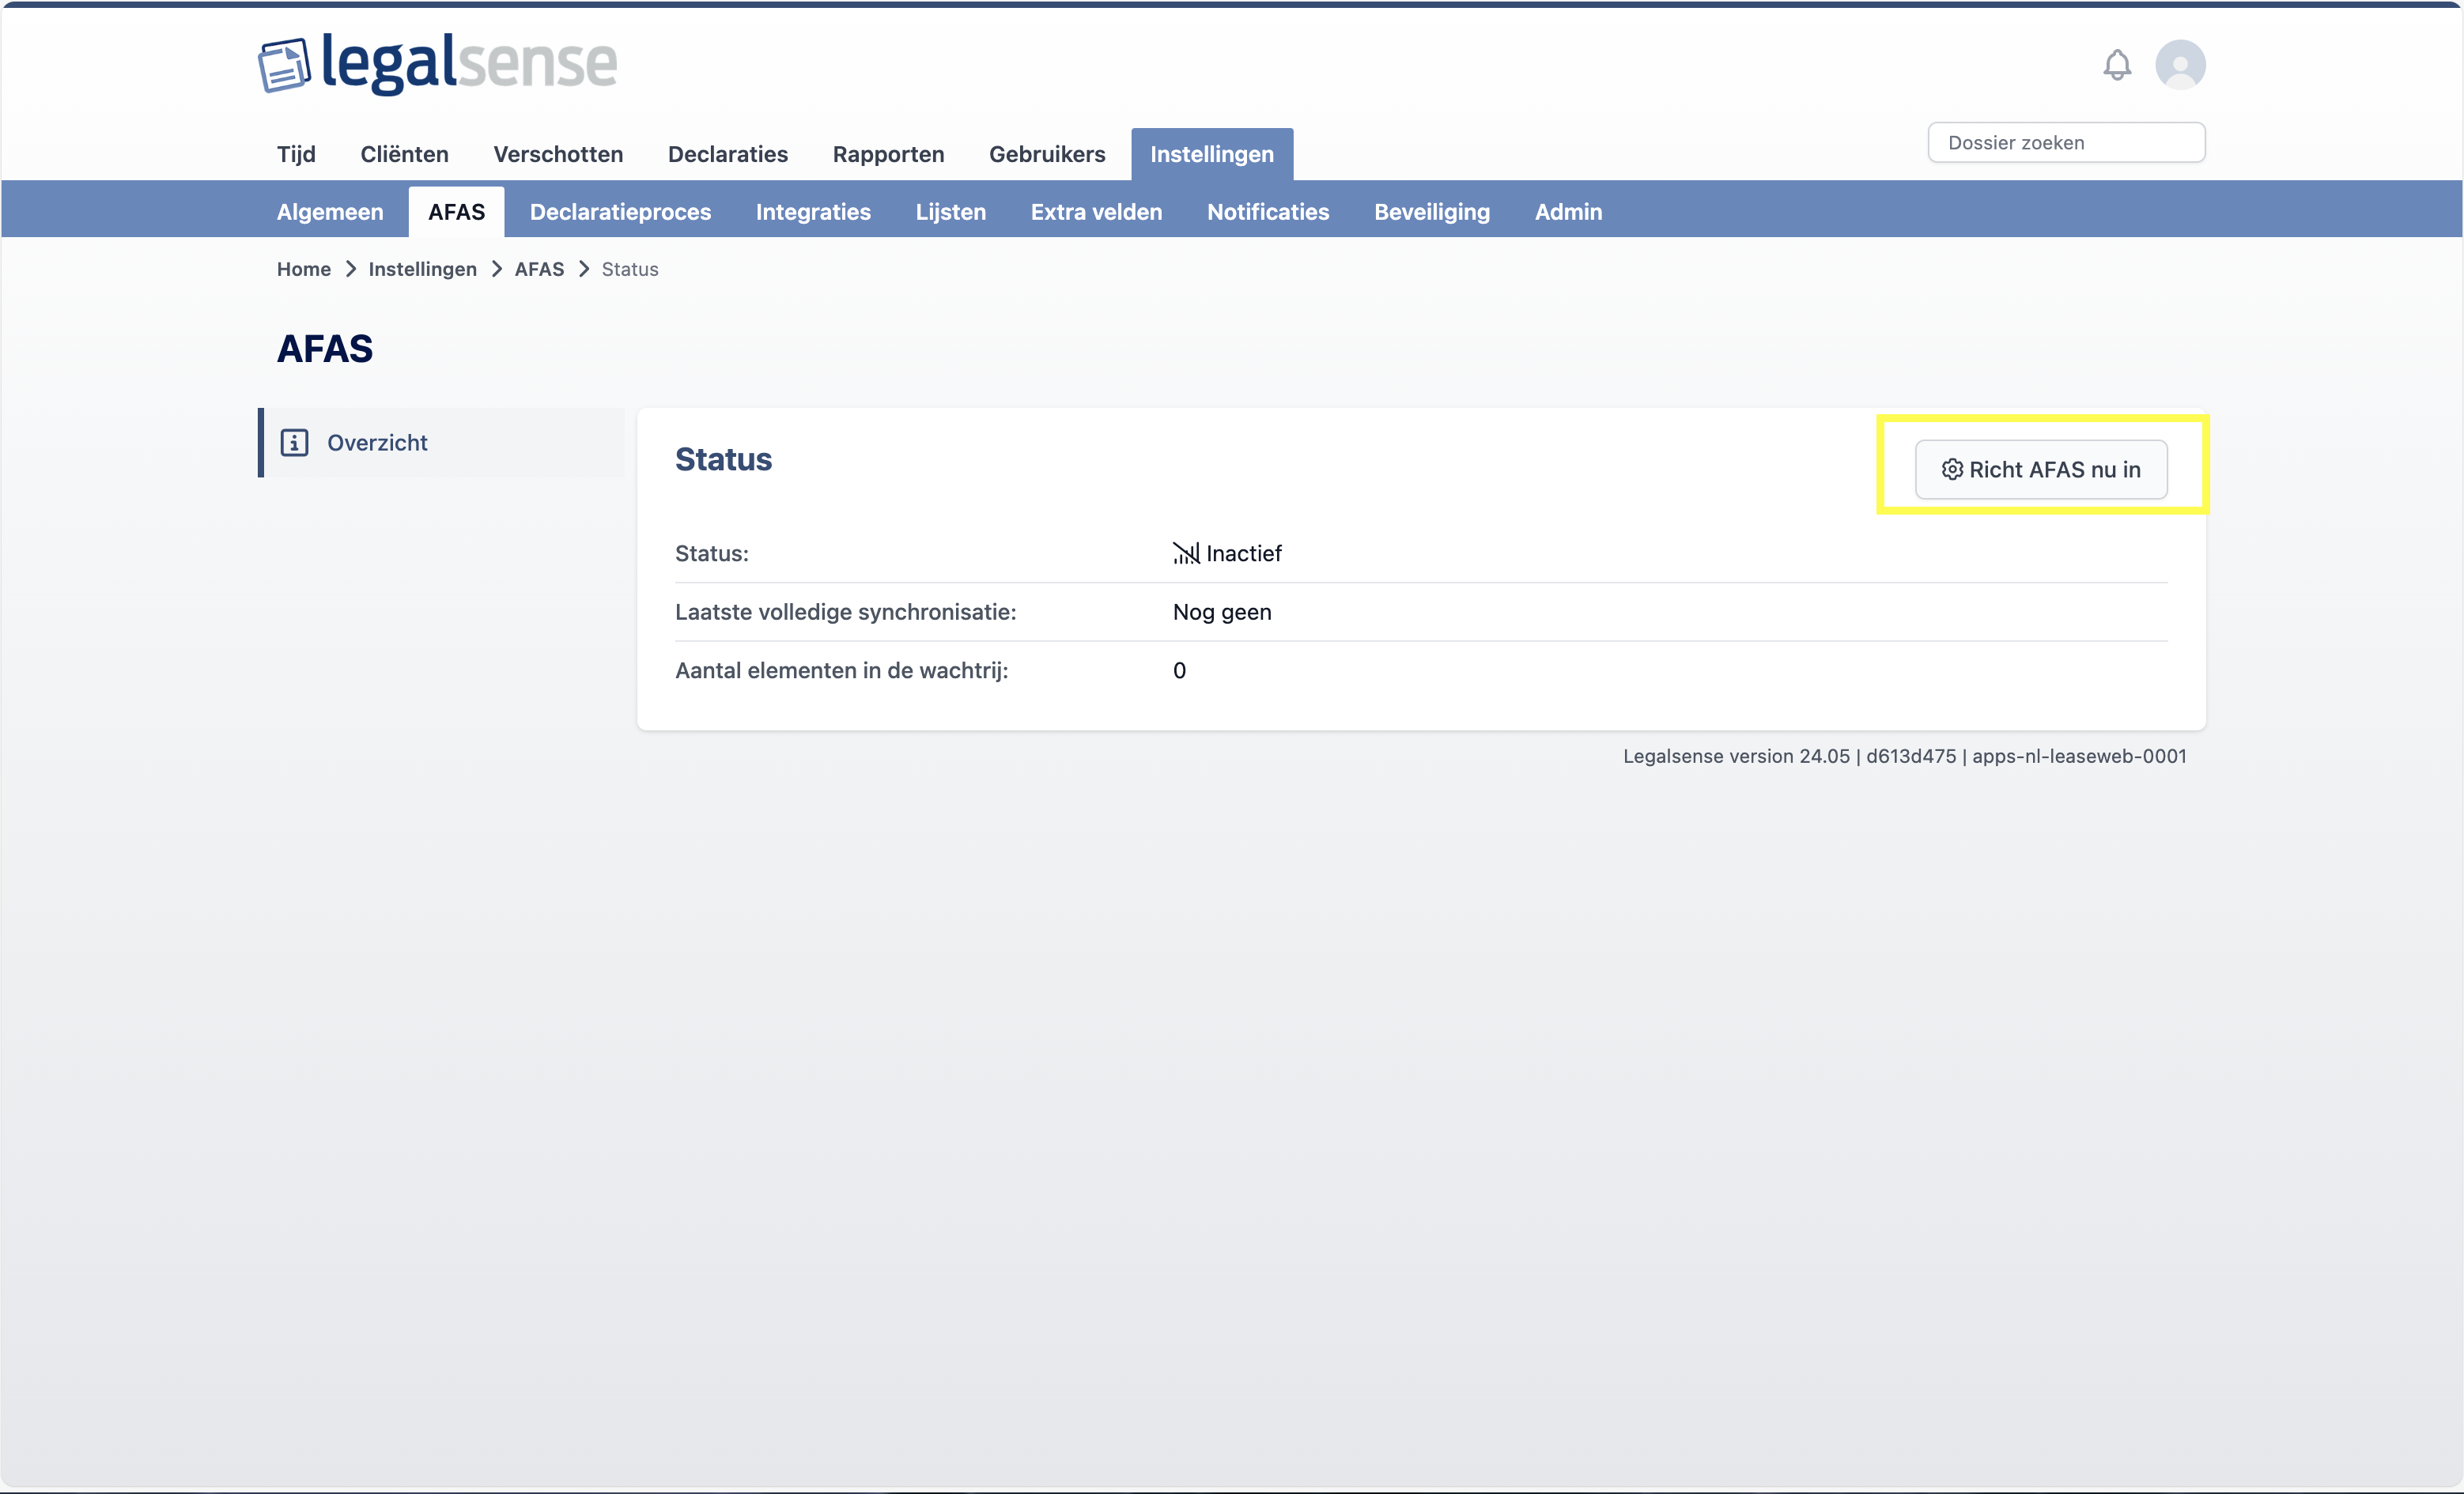Go to the Notificaties tab
The image size is (2464, 1494).
click(1268, 212)
